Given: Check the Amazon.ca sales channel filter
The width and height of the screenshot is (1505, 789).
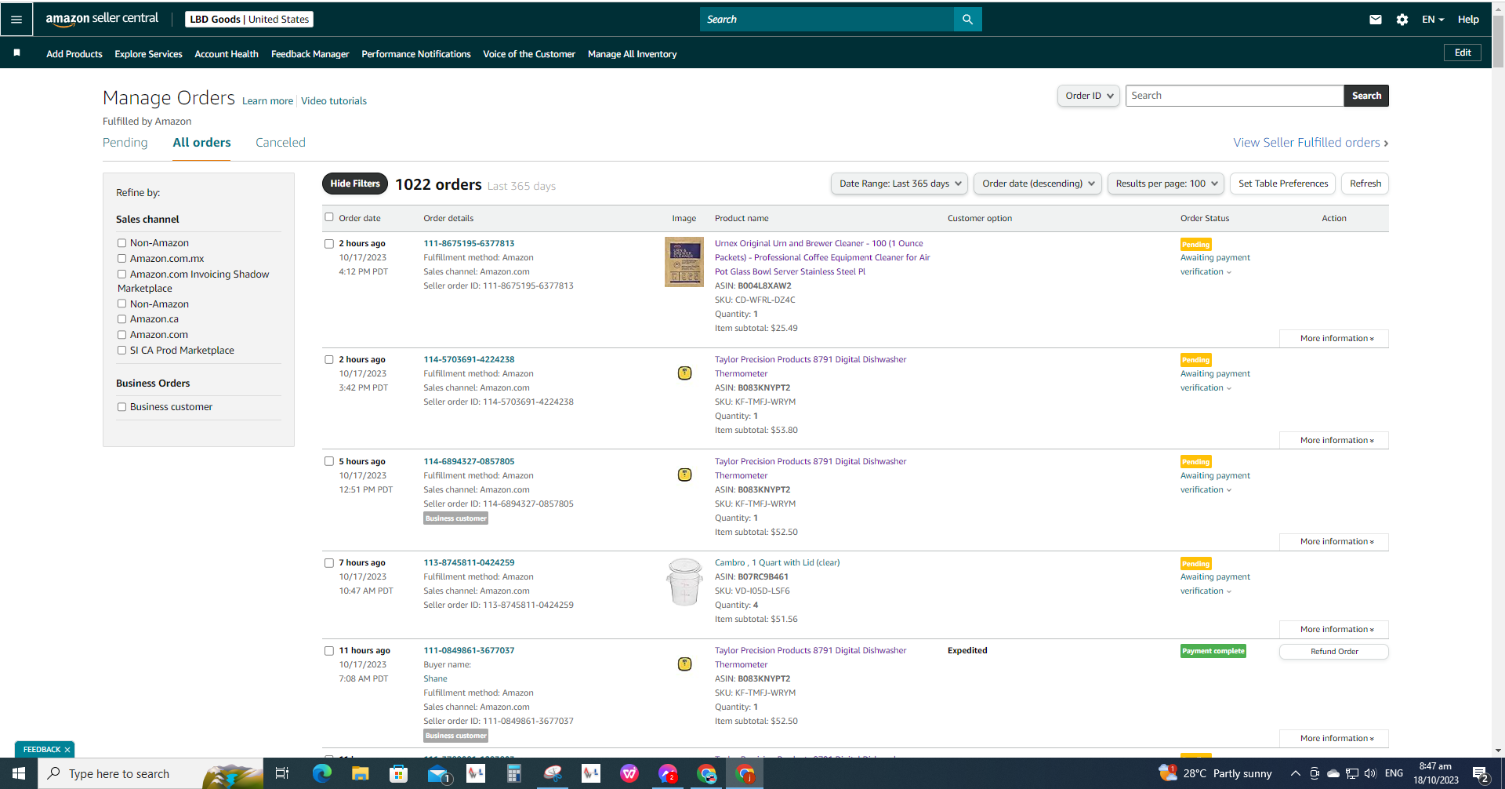Looking at the screenshot, I should (x=121, y=319).
